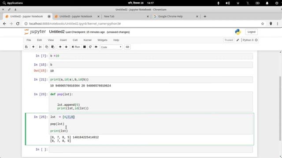Click the notebook vertical scrollbar
282x158 pixels.
[280, 108]
